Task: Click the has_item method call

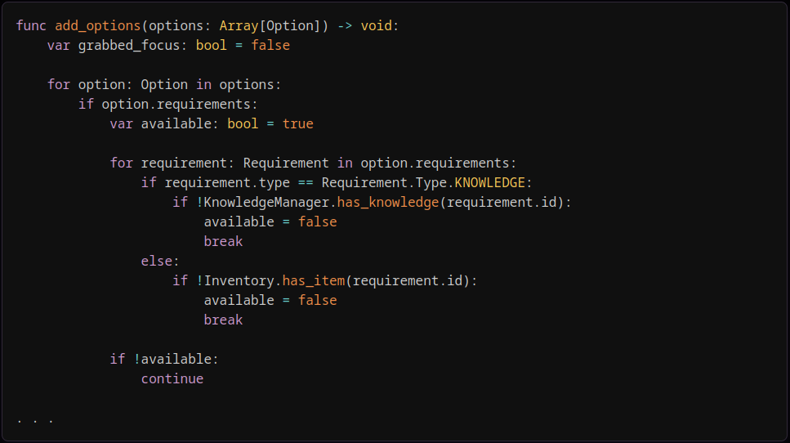Action: coord(314,280)
